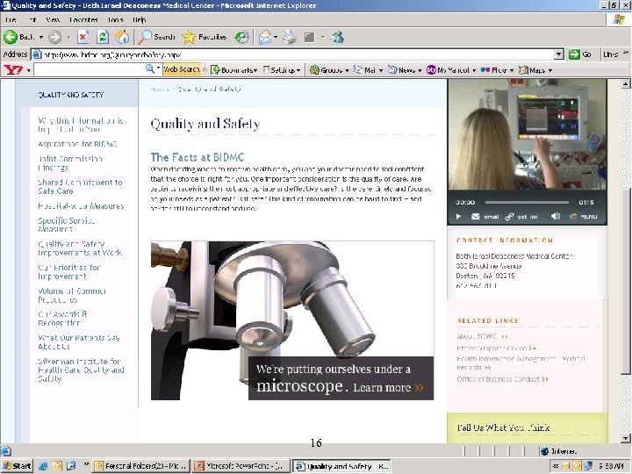632x474 pixels.
Task: Open What Our Patients Say About Us
Action: pos(79,341)
